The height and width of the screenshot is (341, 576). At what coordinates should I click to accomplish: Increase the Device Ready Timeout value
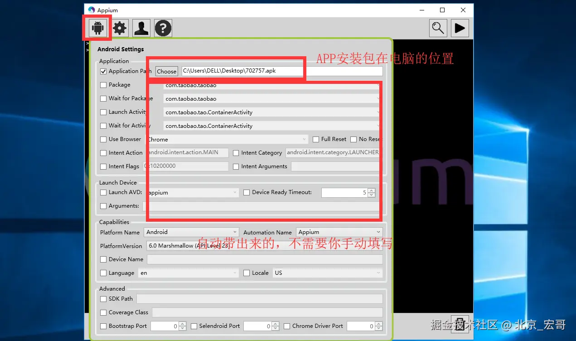(x=372, y=190)
